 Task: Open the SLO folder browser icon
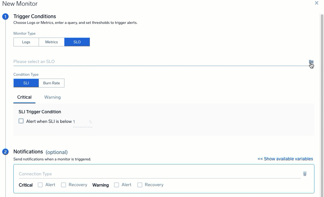point(311,62)
